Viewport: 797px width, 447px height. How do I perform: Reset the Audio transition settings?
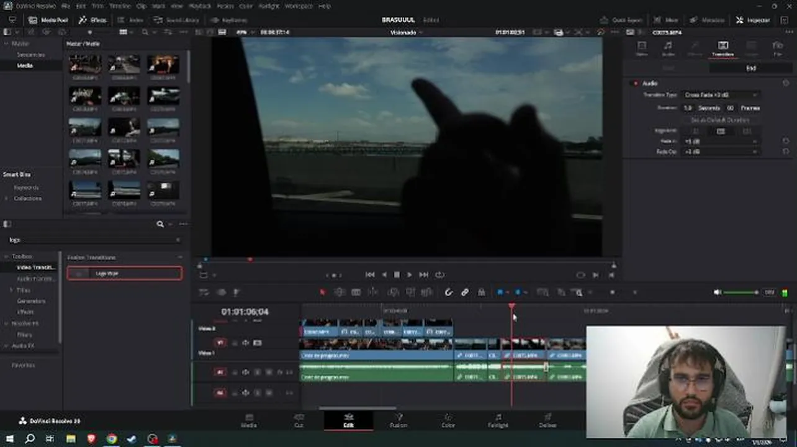point(786,83)
